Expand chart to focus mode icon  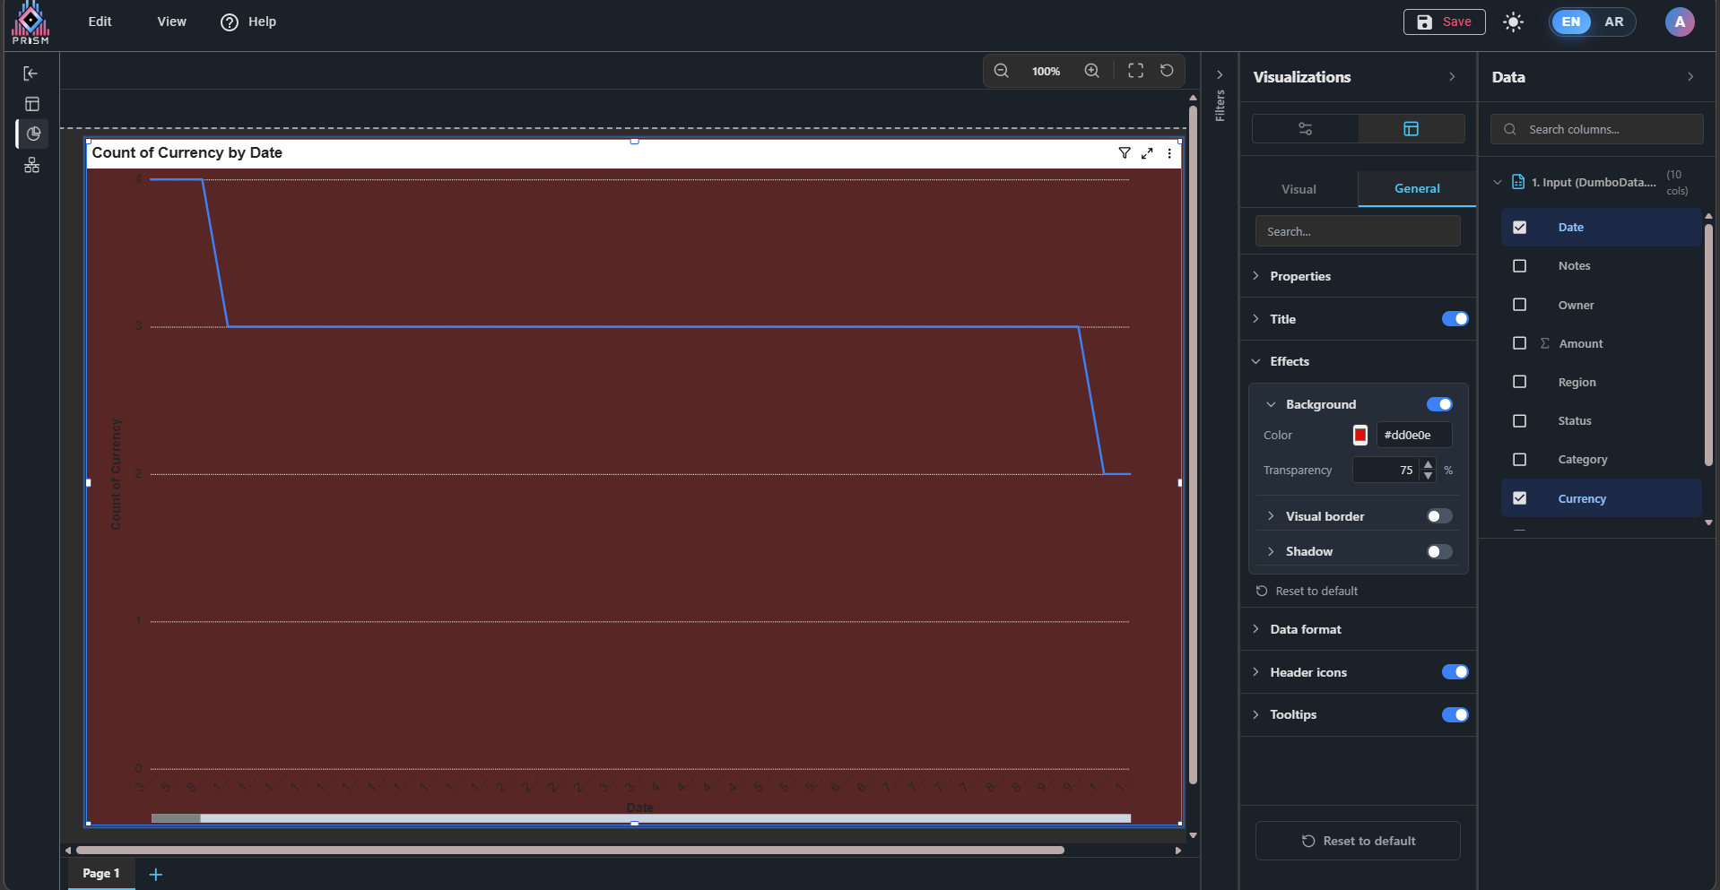(1147, 153)
